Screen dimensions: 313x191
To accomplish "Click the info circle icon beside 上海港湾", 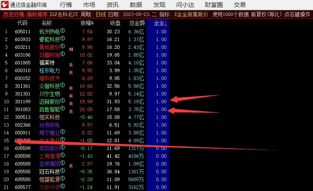I will coord(63,155).
